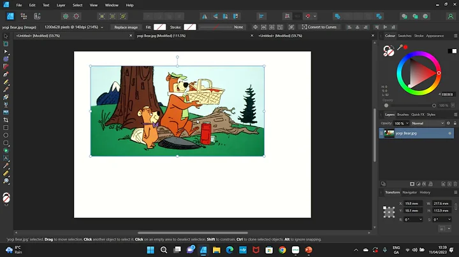Select the Transparency tool

point(6,104)
